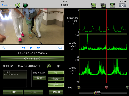Viewport: 129px width, 96px height.
Task: Change playback speed ×0.5
Action: (x=60, y=48)
